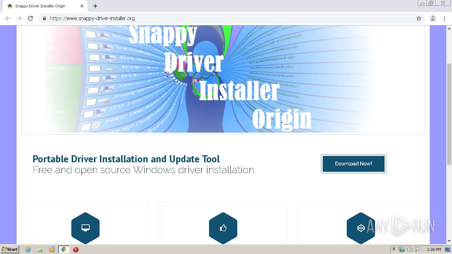Go back to previous page

tap(8, 18)
